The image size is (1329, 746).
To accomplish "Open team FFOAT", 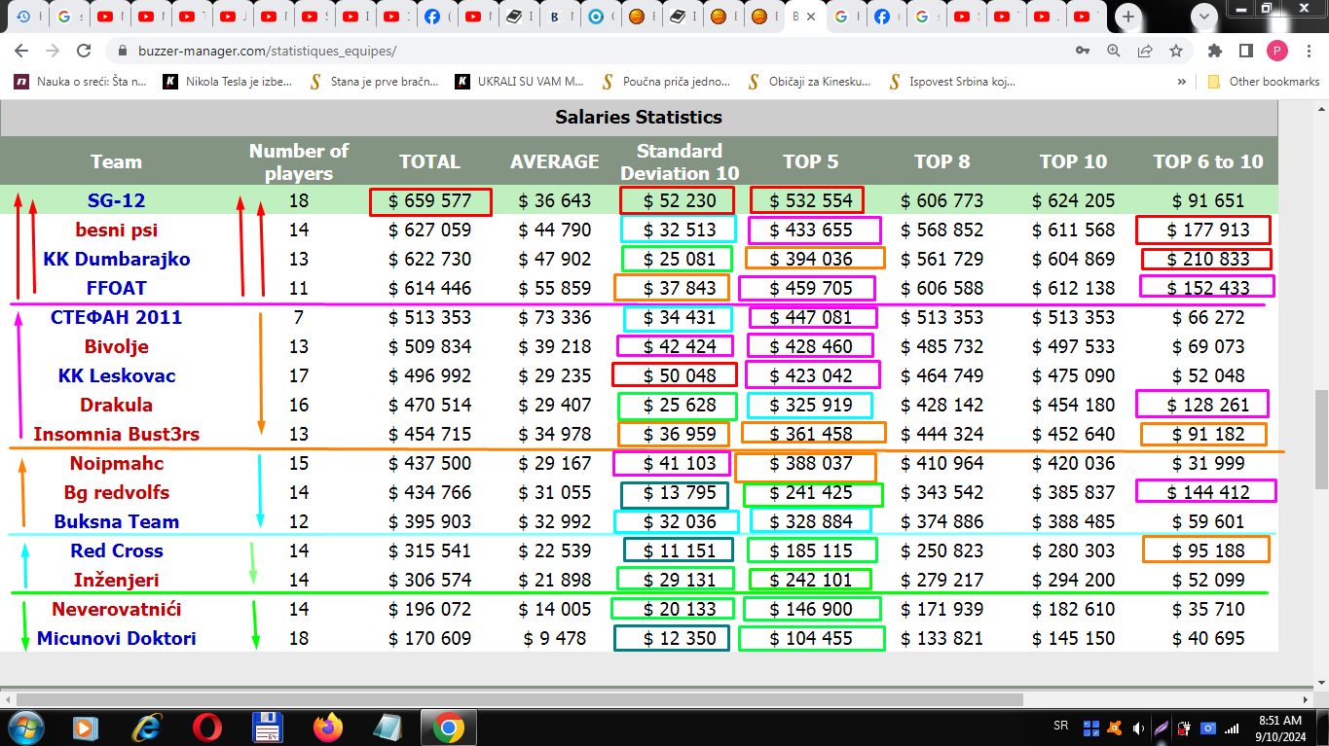I will pos(116,289).
